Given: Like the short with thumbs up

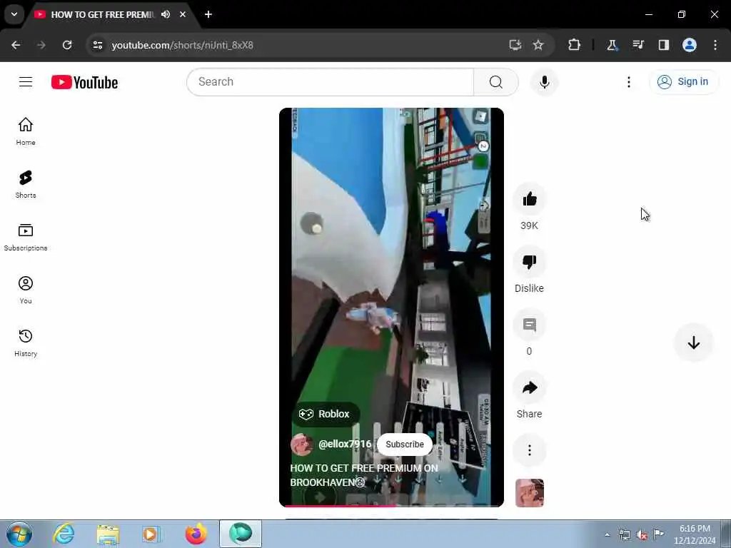Looking at the screenshot, I should click(529, 199).
